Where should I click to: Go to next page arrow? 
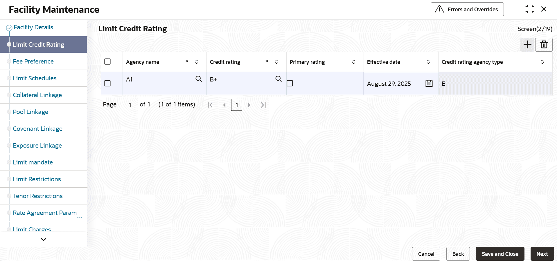pos(249,105)
